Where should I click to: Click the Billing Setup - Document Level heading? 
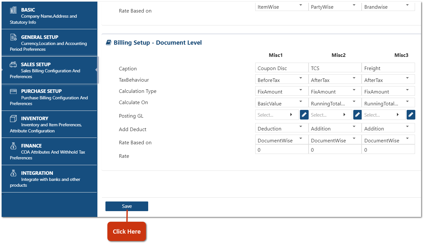[158, 43]
